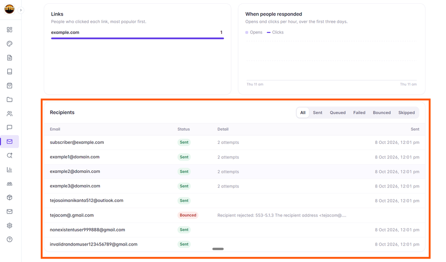446x262 pixels.
Task: Open the palette design icon in sidebar
Action: [9, 44]
